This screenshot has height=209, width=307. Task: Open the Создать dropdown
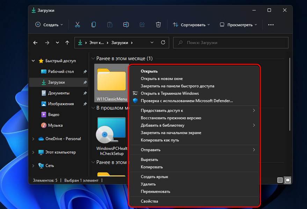pos(49,25)
